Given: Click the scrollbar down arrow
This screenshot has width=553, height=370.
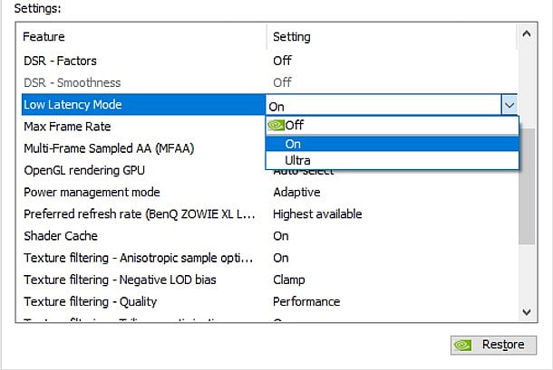Looking at the screenshot, I should [x=527, y=312].
